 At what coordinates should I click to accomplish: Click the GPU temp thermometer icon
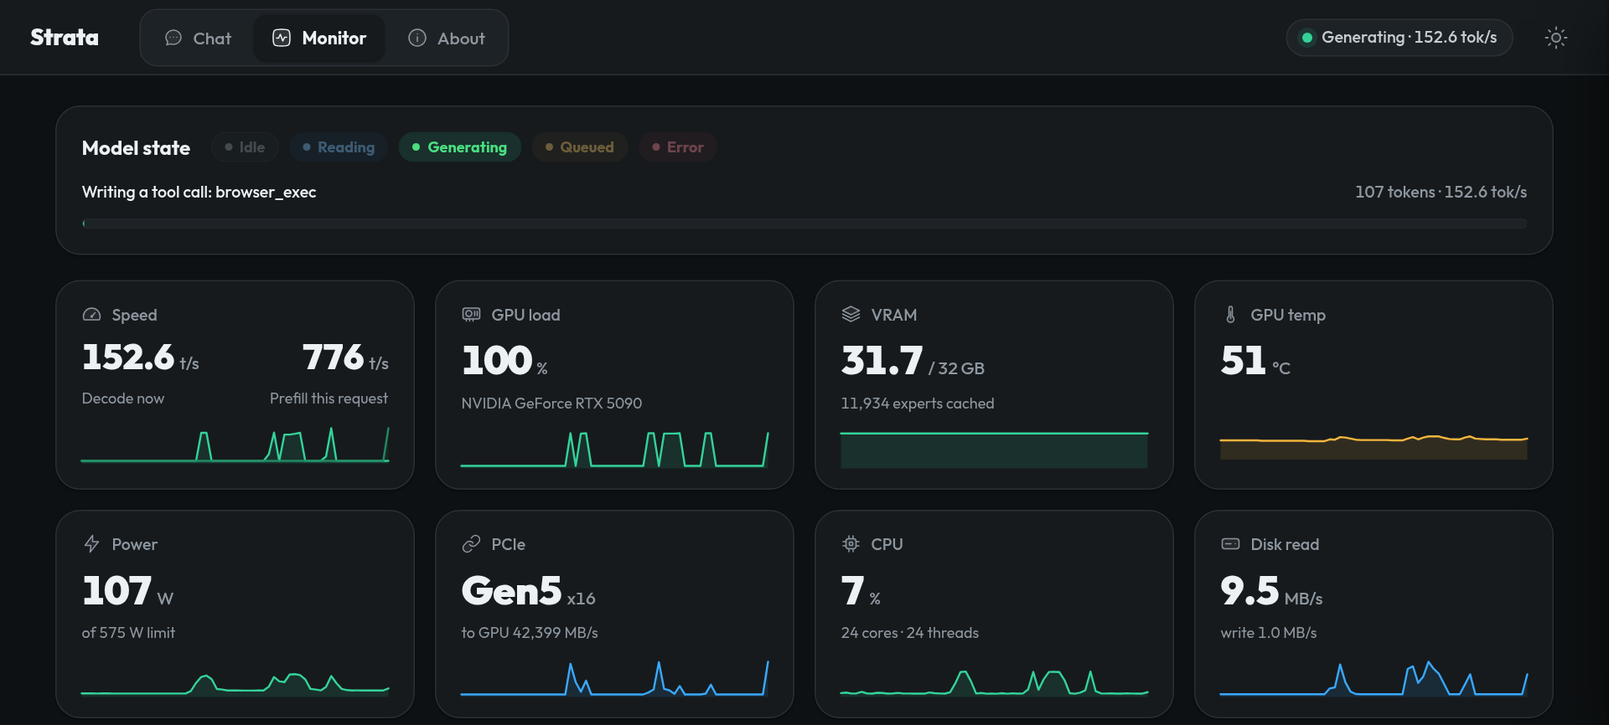tap(1230, 315)
